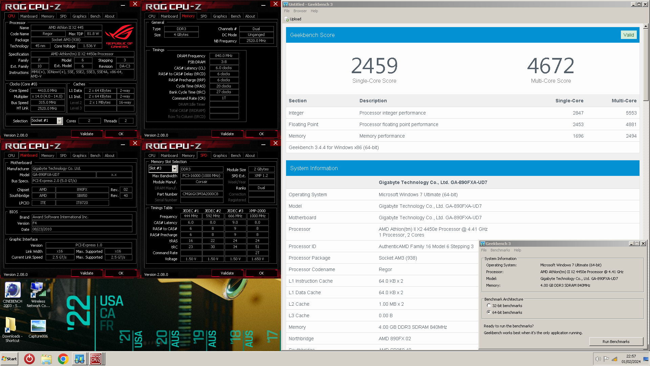The image size is (650, 366).
Task: Click the Part Number CMG6GX3M3A2000C8 field
Action: [x=202, y=194]
